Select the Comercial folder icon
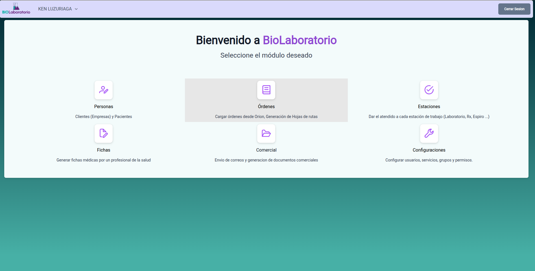Viewport: 535px width, 271px height. [266, 134]
